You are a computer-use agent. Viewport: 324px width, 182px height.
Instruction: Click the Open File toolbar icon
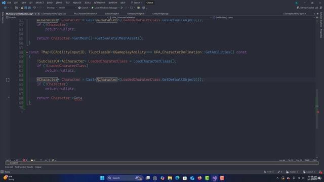(x=22, y=8)
